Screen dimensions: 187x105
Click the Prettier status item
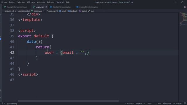[x=177, y=104]
